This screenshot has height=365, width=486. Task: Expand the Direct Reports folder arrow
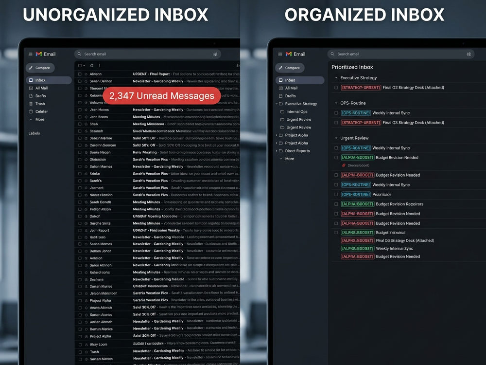pyautogui.click(x=277, y=151)
